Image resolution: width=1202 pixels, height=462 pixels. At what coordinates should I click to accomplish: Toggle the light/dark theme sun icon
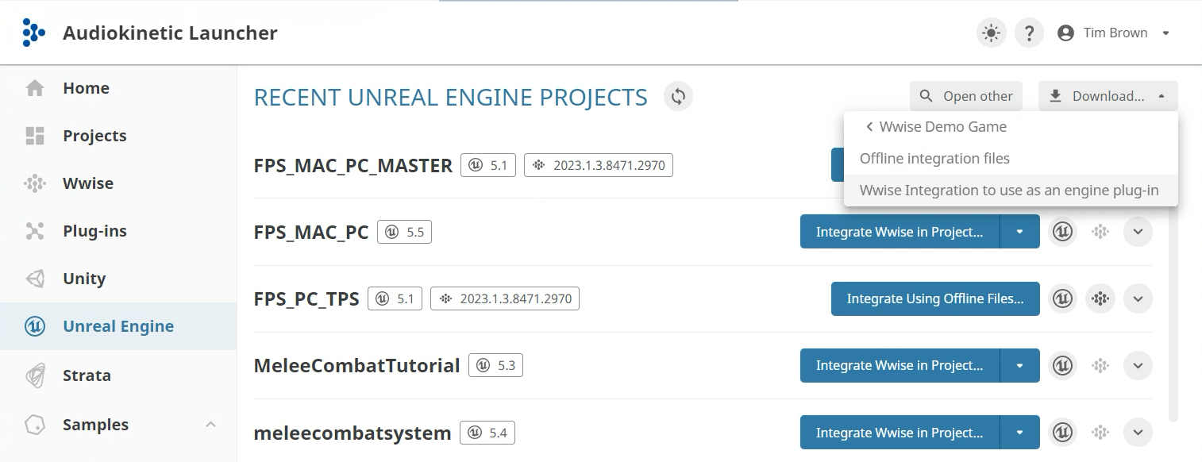tap(991, 33)
